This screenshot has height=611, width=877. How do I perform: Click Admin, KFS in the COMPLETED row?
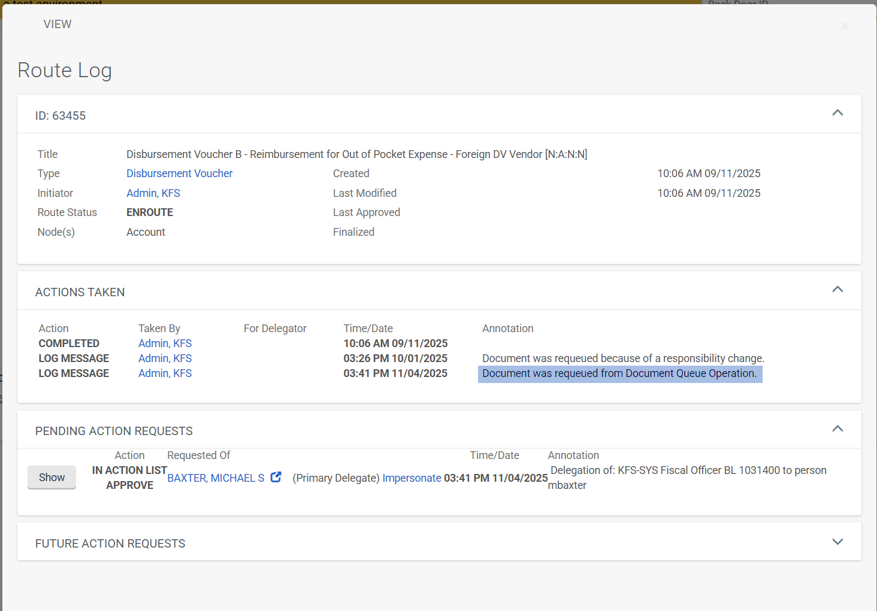(165, 344)
